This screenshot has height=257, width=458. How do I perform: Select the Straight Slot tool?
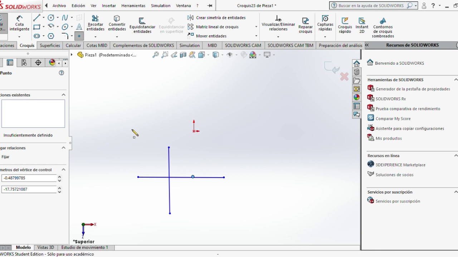pos(36,36)
